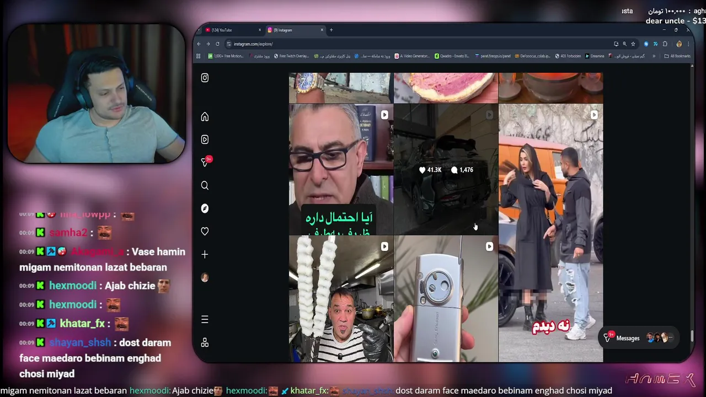Open the Apps grid in bookmarks bar
The height and width of the screenshot is (397, 706).
coord(199,56)
